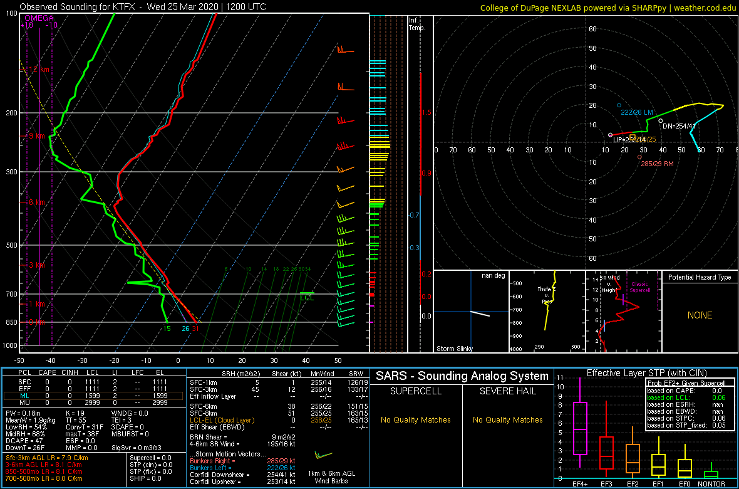
Task: Click the red surface temperature value '31'
Action: [x=195, y=329]
